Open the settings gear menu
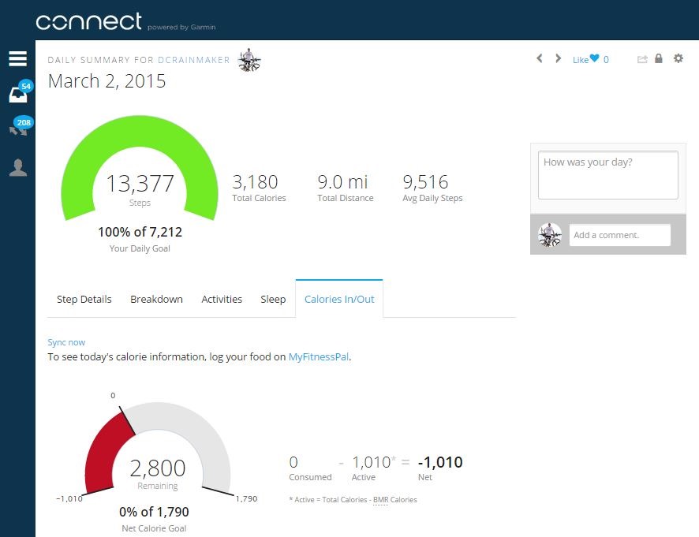 coord(678,58)
